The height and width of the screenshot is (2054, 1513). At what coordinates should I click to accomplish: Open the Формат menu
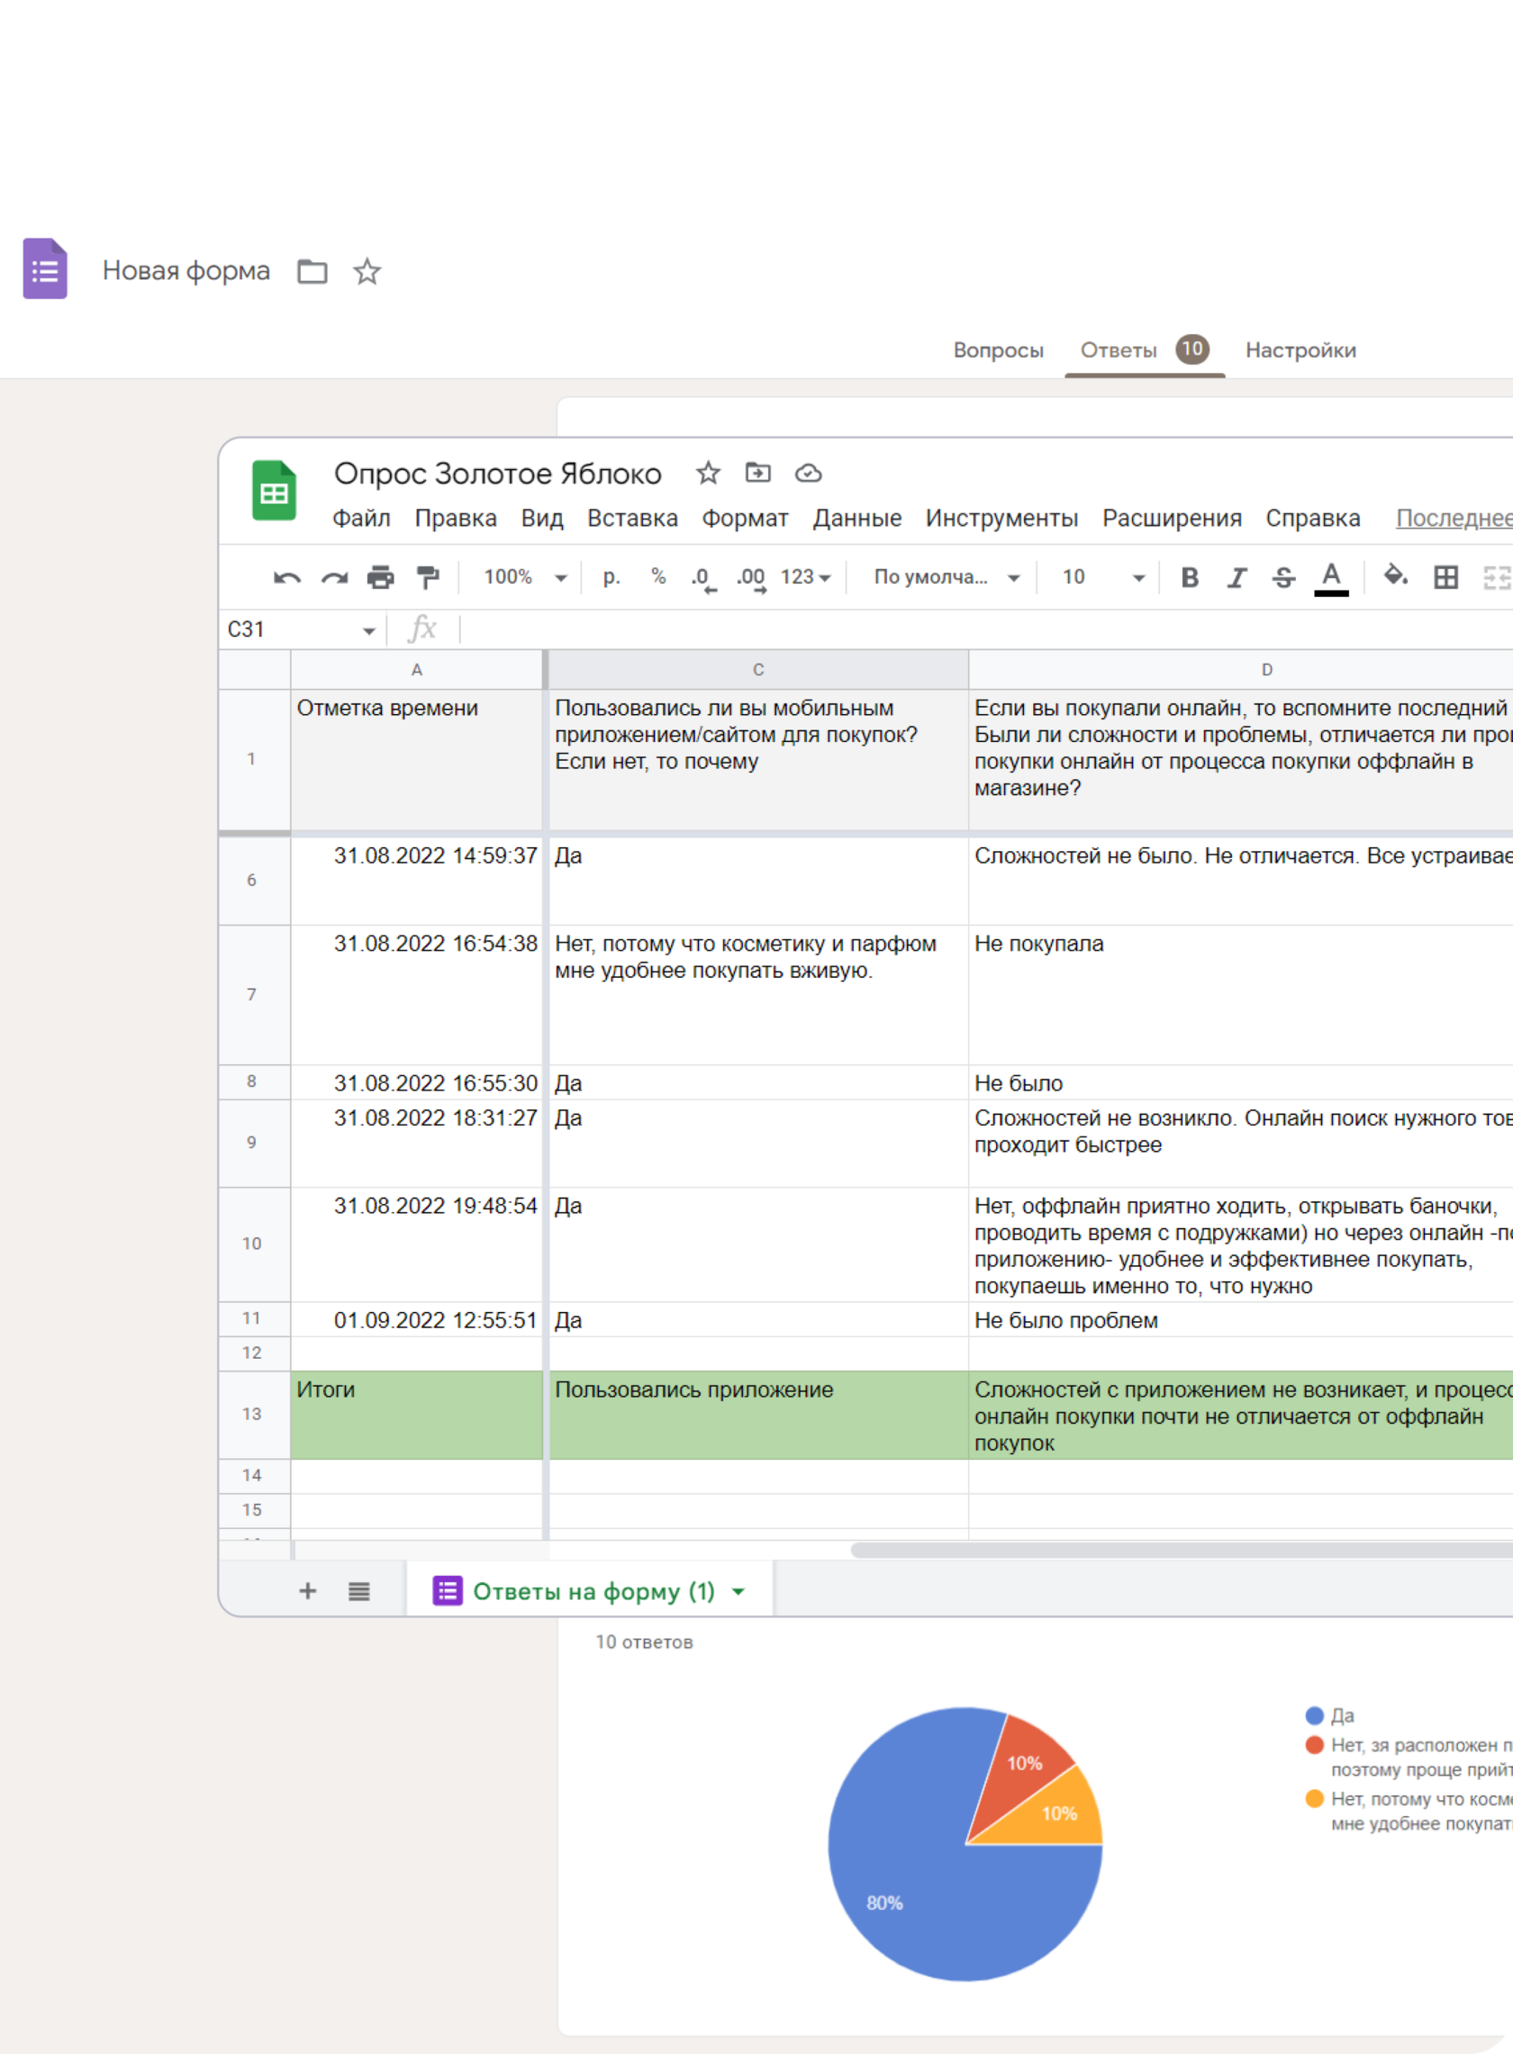[x=746, y=519]
